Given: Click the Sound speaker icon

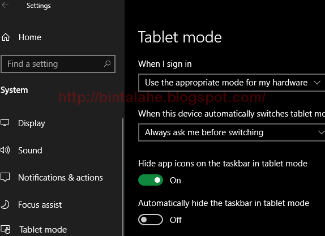Looking at the screenshot, I should [x=5, y=150].
